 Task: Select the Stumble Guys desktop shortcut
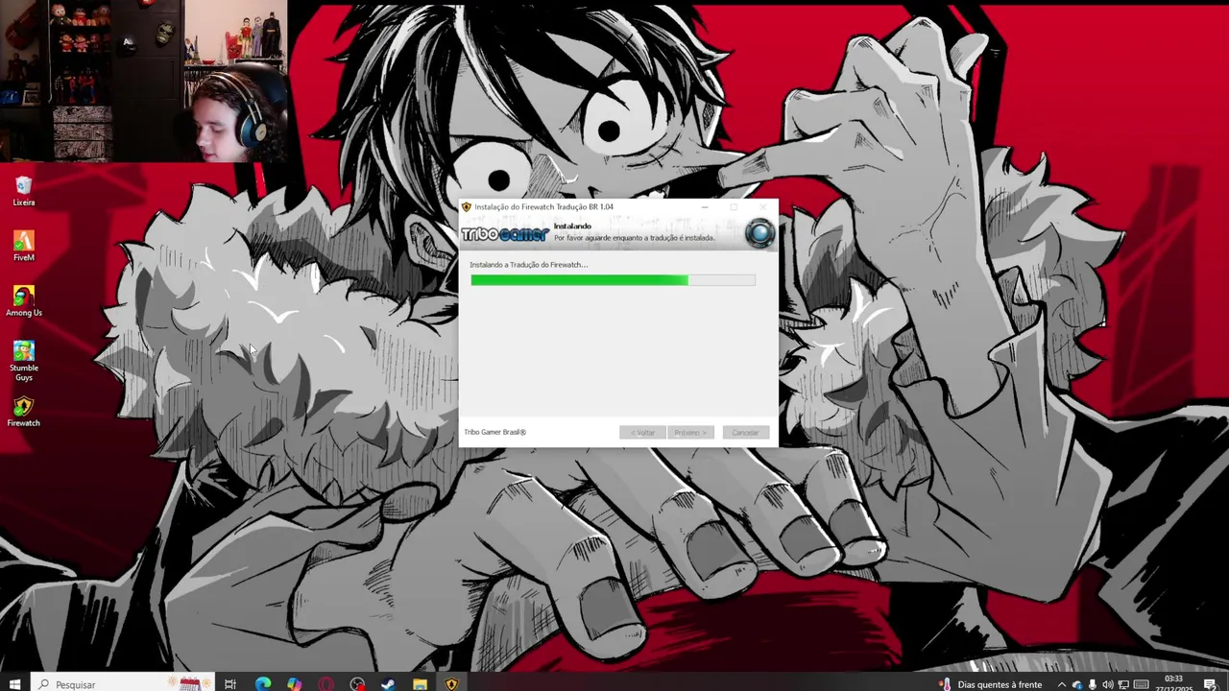click(24, 361)
